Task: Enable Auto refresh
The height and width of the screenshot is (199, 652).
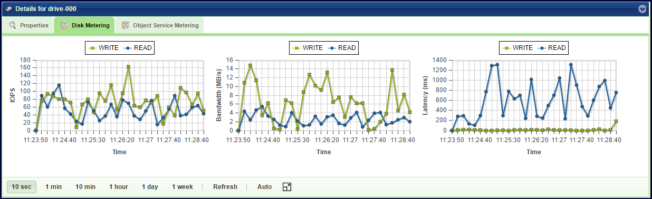Action: pos(265,187)
